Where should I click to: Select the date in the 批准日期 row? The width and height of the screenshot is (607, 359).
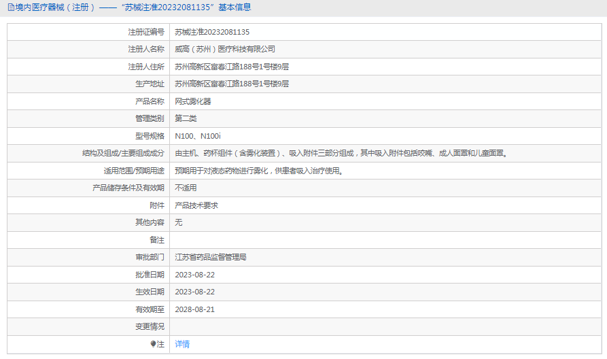pyautogui.click(x=194, y=275)
